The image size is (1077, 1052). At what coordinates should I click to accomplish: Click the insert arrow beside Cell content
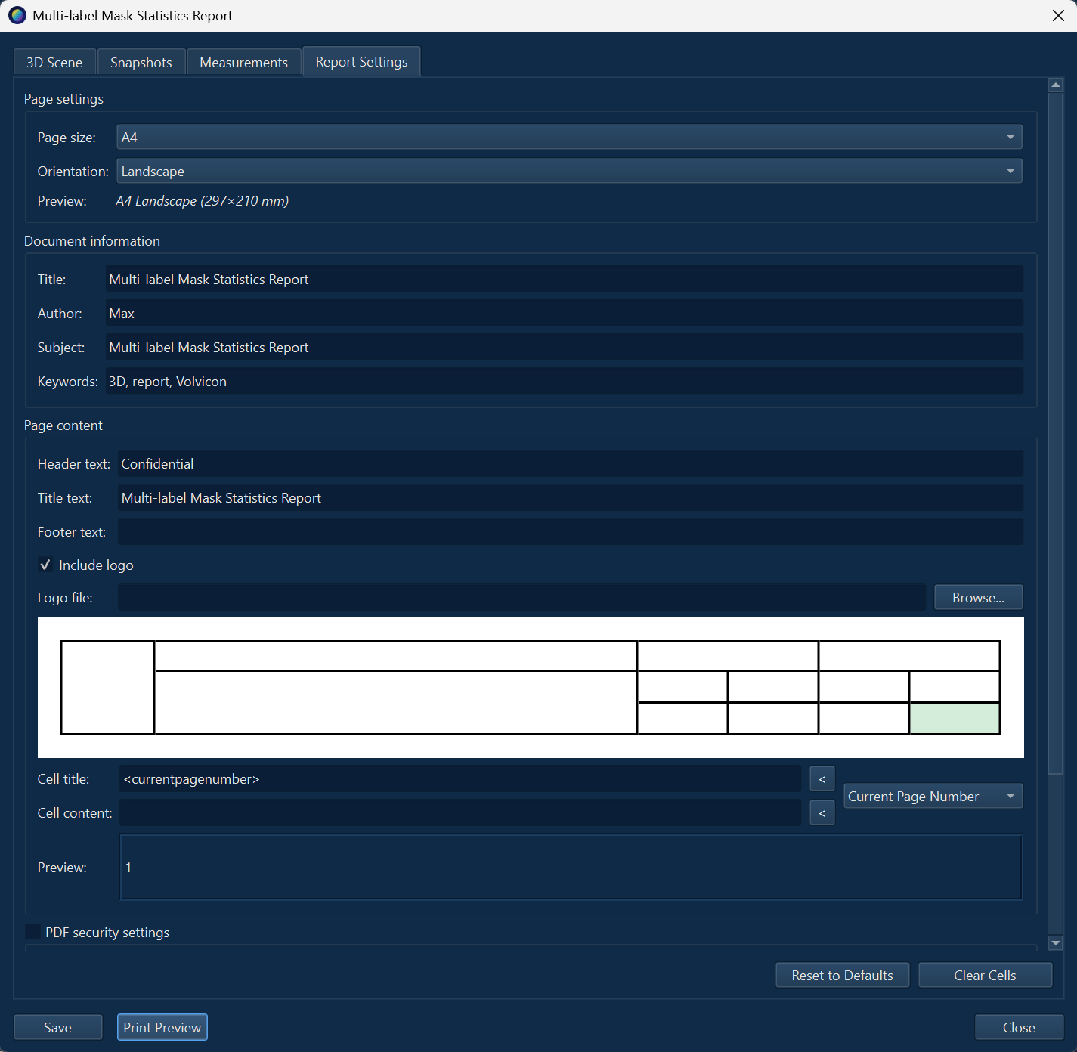pyautogui.click(x=822, y=812)
